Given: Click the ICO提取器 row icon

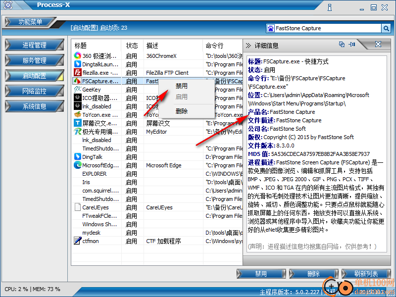Looking at the screenshot, I should tap(78, 98).
